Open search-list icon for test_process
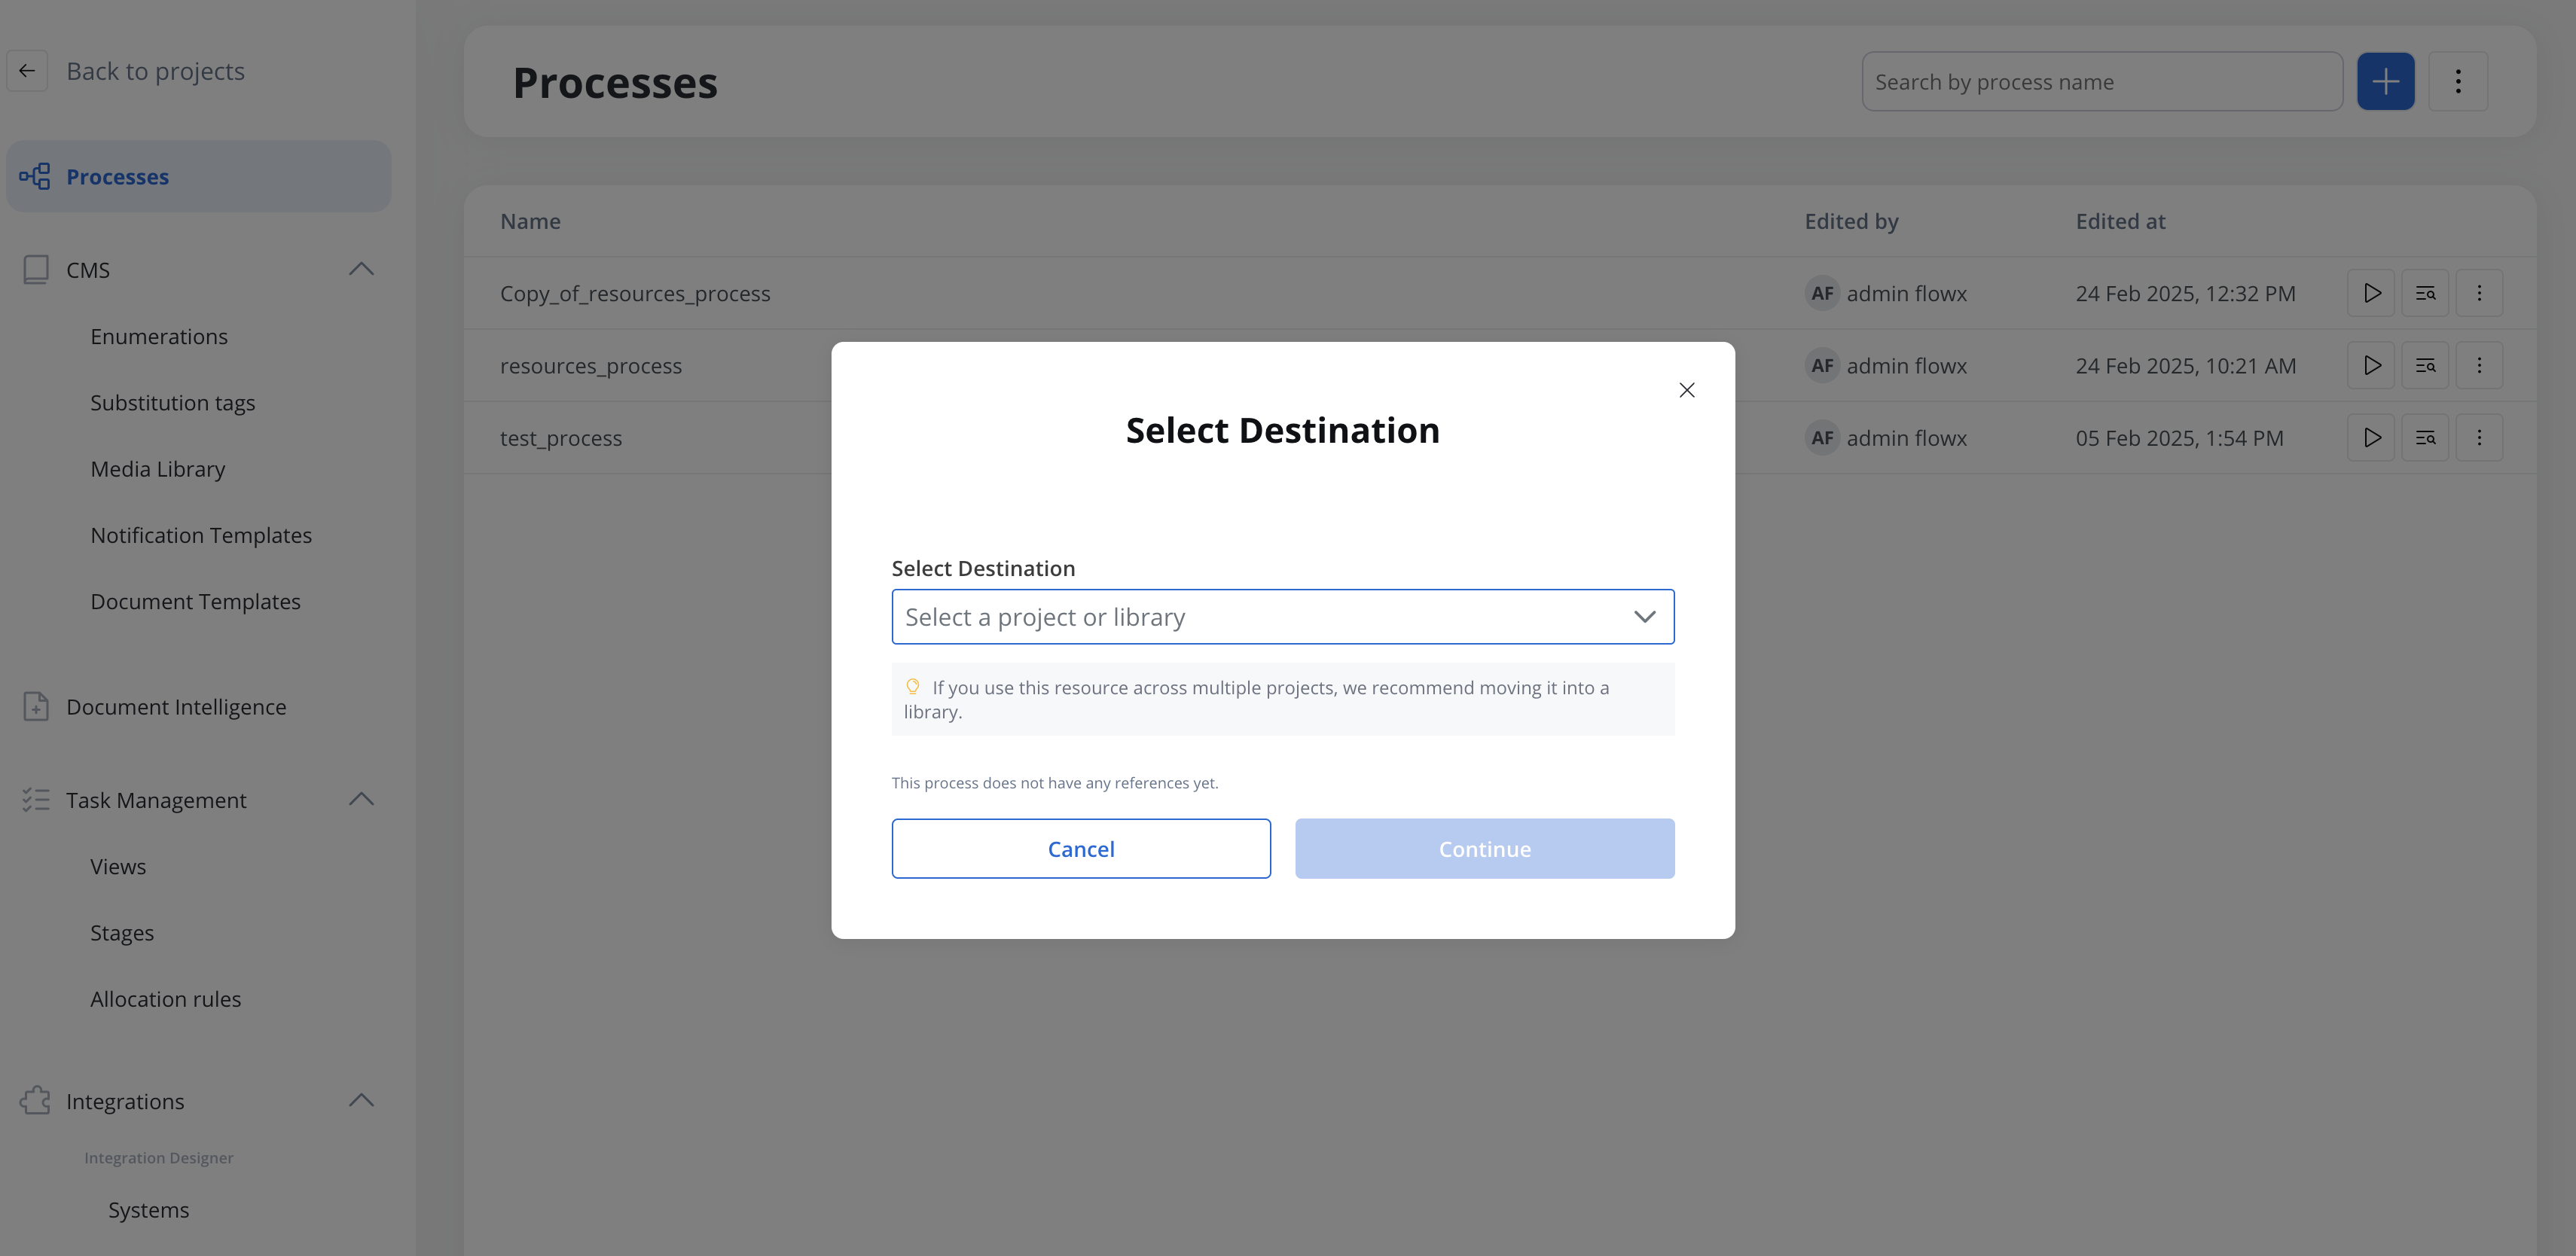This screenshot has width=2576, height=1256. pyautogui.click(x=2425, y=438)
